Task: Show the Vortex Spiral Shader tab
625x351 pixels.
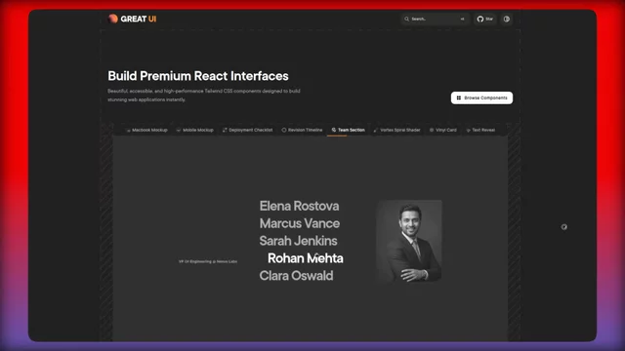Action: pos(397,130)
